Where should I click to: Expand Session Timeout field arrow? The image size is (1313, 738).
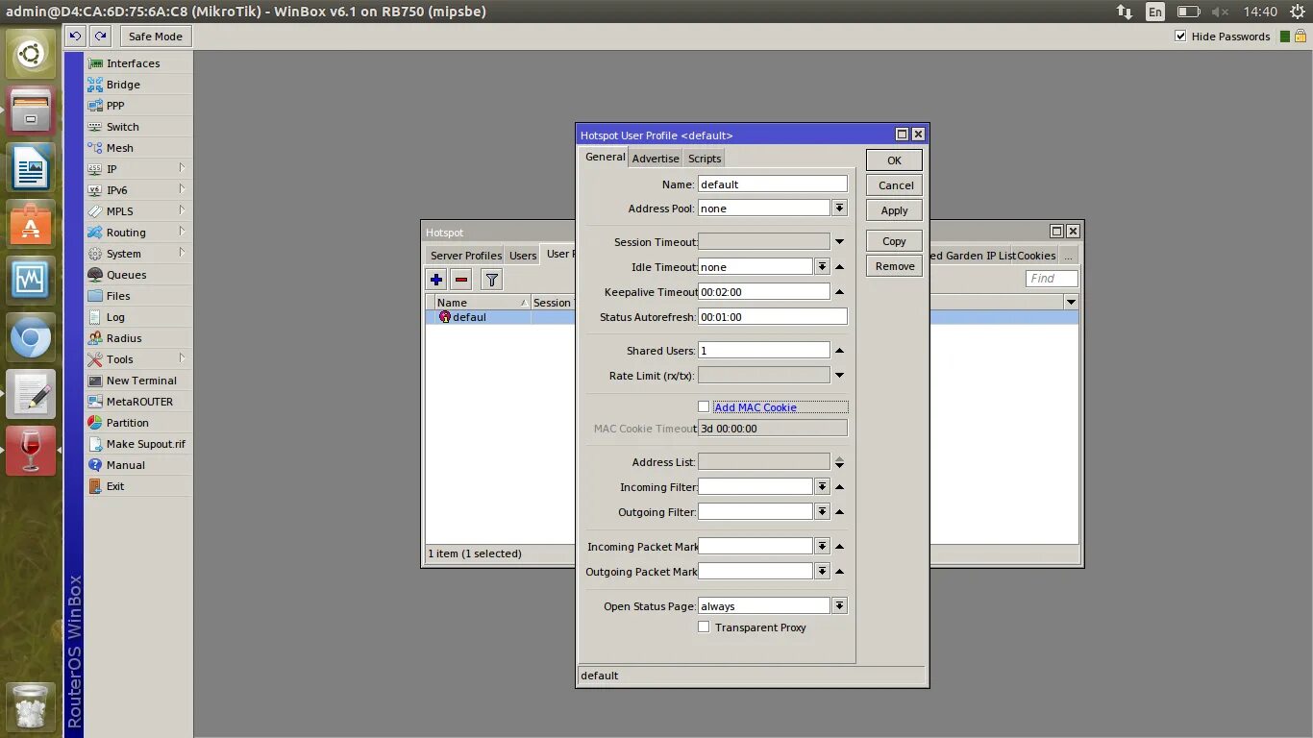(839, 242)
